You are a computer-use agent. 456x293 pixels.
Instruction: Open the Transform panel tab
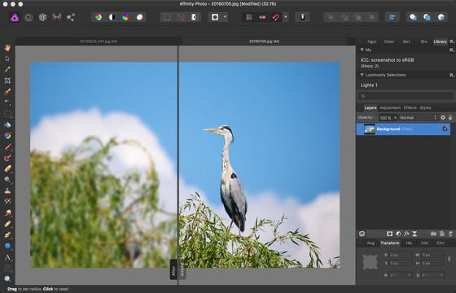[390, 243]
